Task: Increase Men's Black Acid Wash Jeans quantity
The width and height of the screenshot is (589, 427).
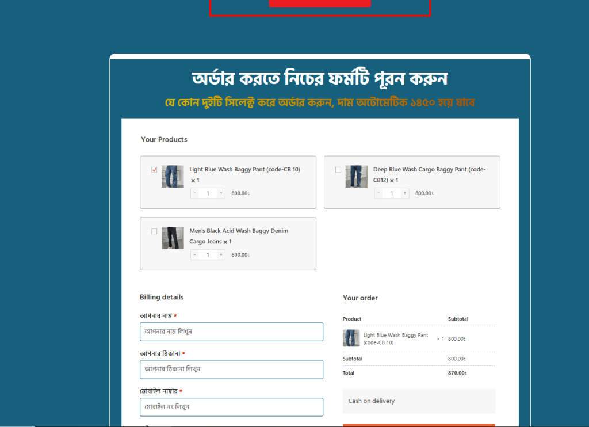Action: 221,254
